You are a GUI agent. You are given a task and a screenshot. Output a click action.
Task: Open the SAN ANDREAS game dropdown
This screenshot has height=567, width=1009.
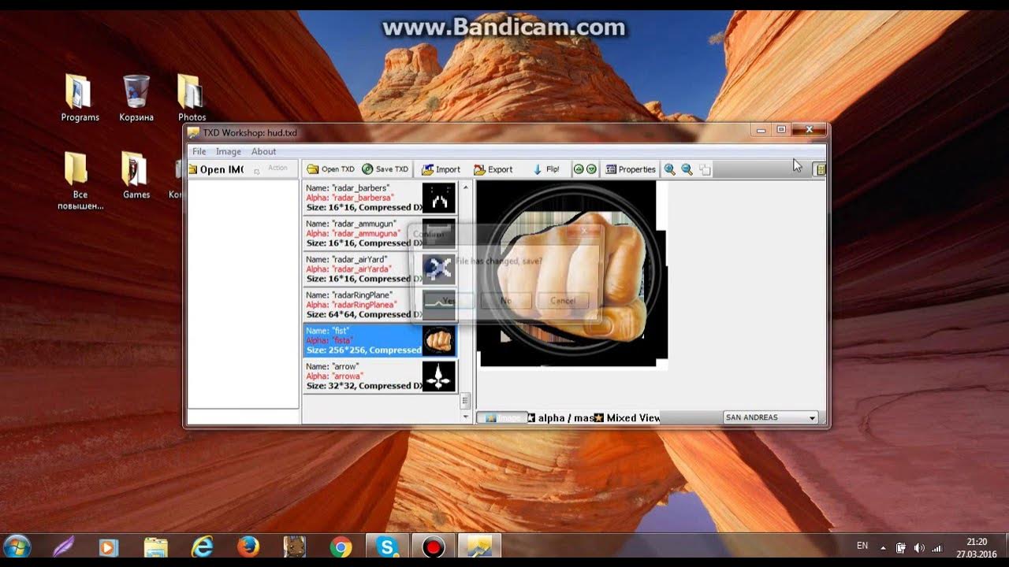click(770, 417)
